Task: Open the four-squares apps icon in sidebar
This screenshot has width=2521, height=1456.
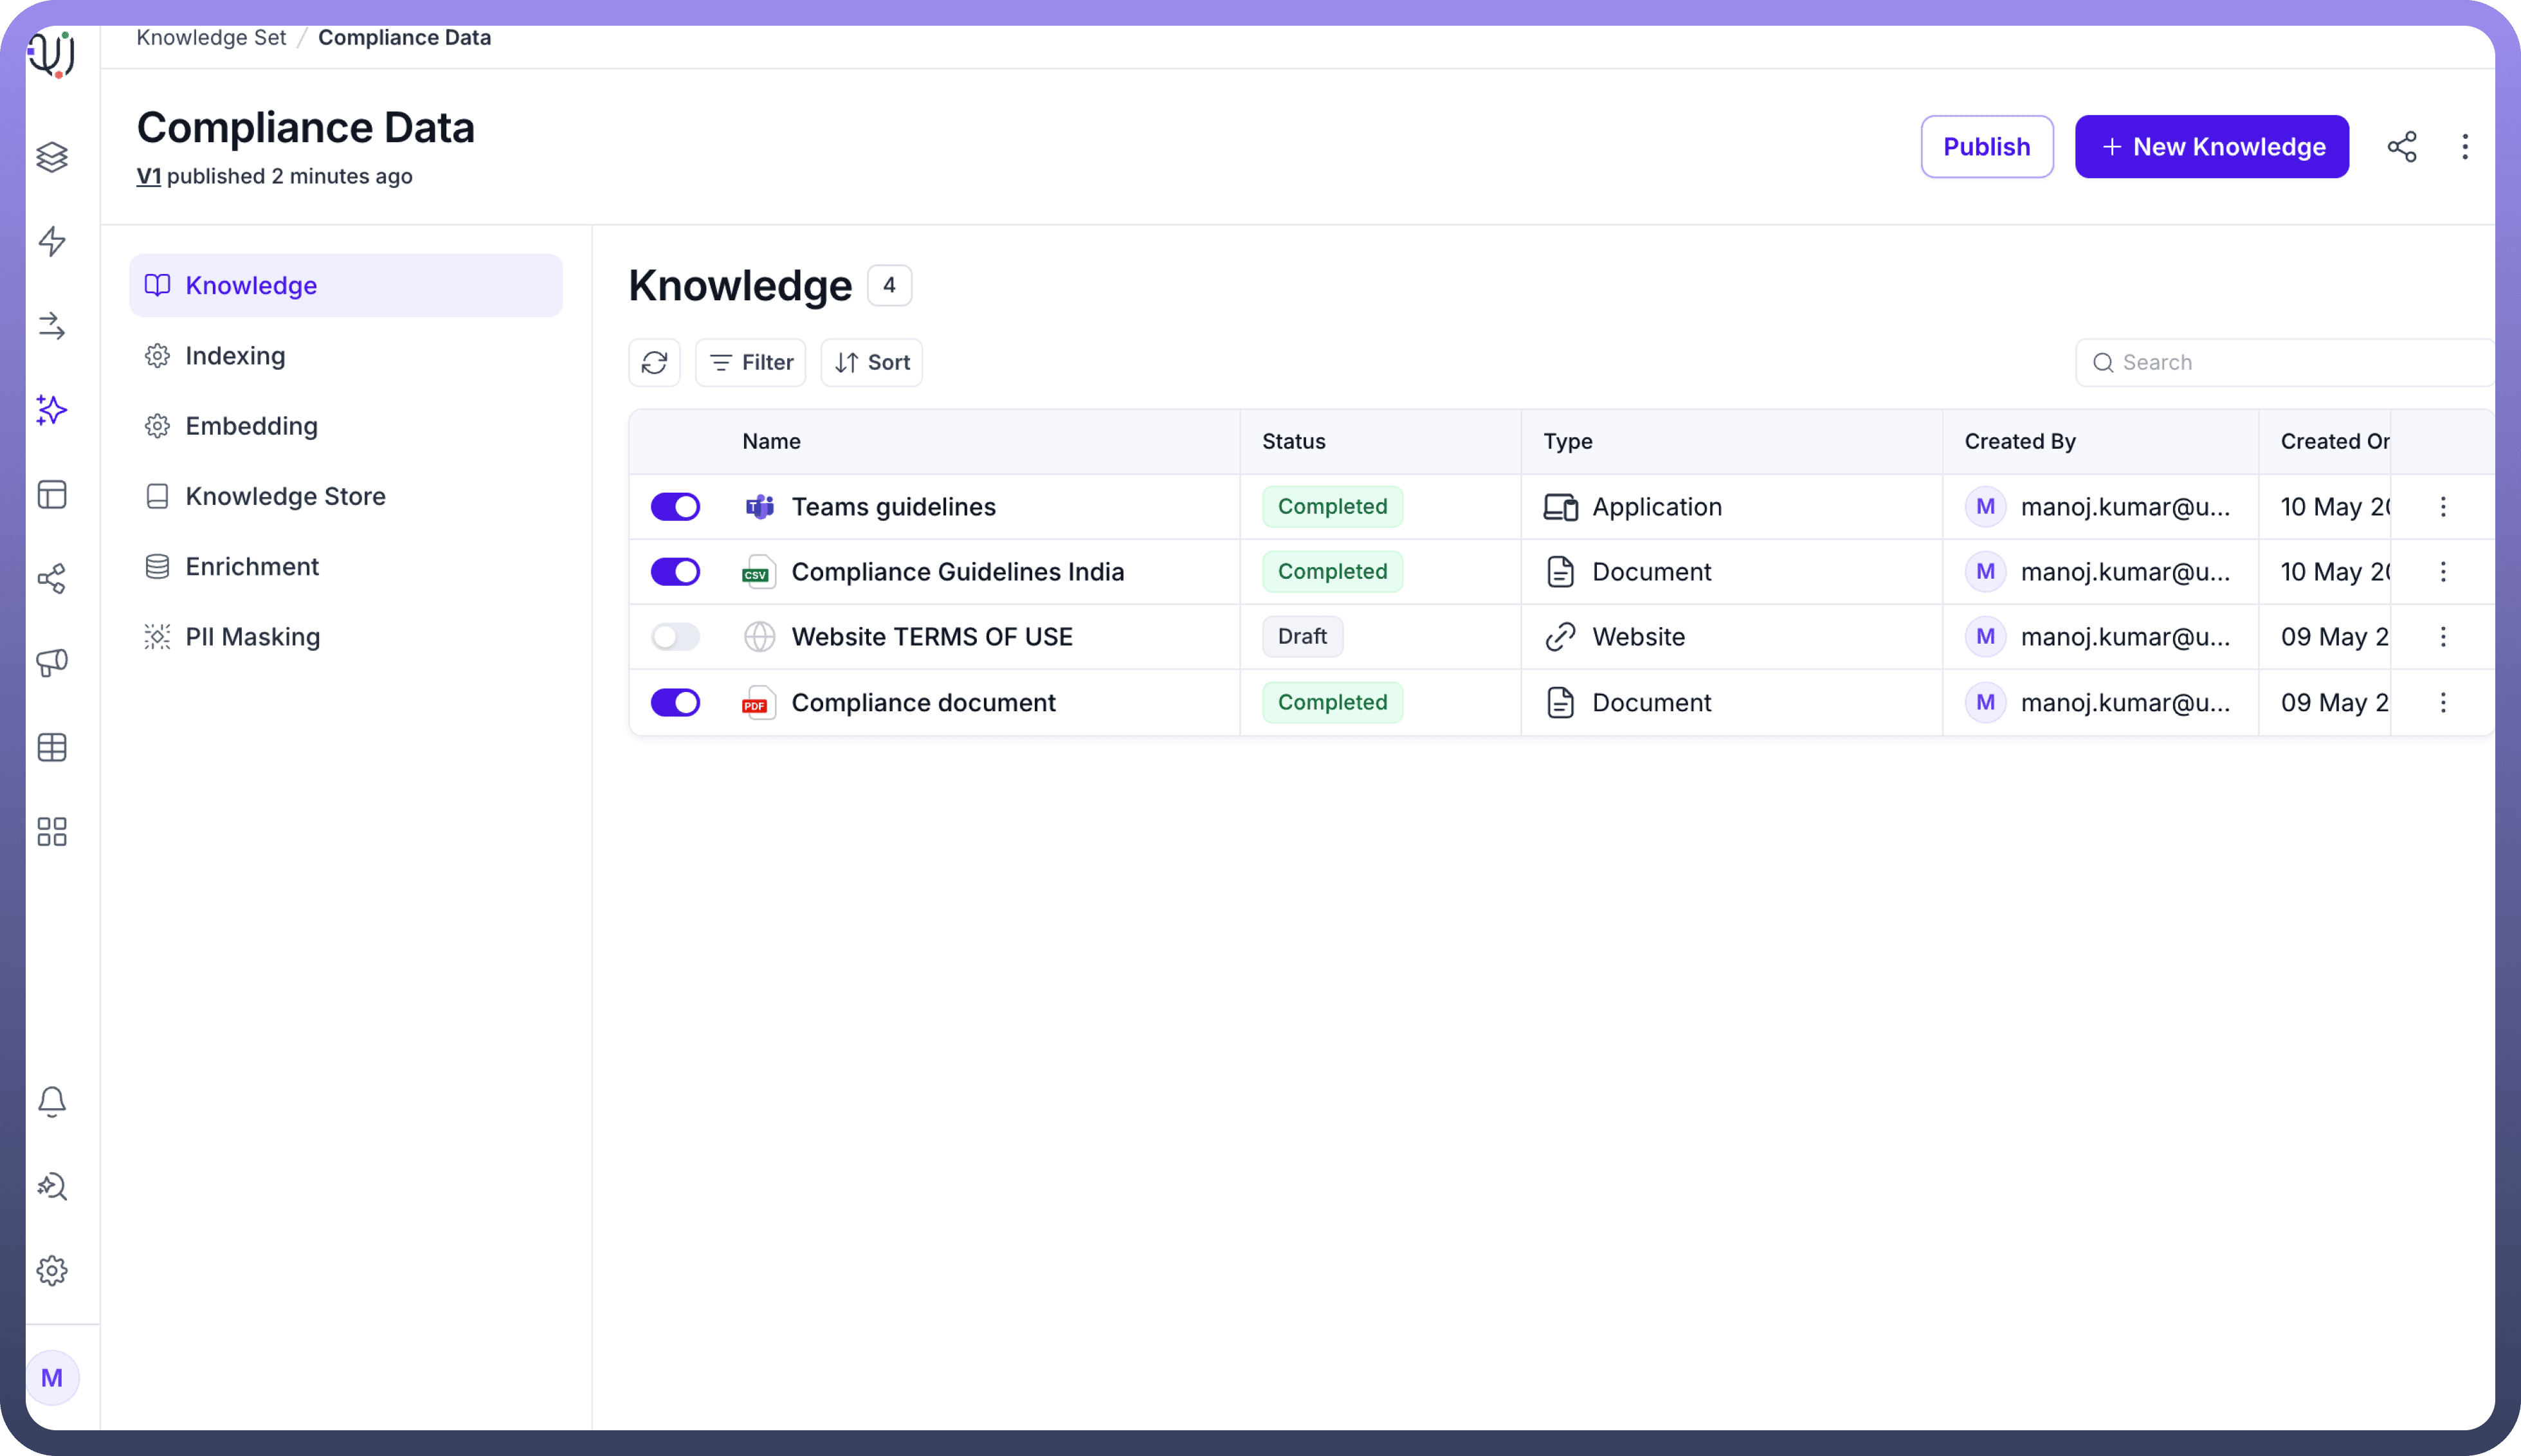Action: click(52, 831)
